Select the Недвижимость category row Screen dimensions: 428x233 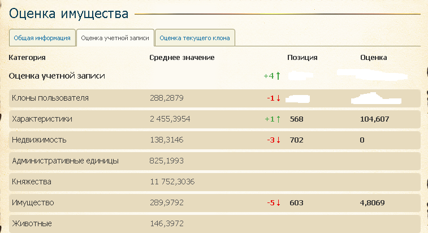tap(214, 140)
